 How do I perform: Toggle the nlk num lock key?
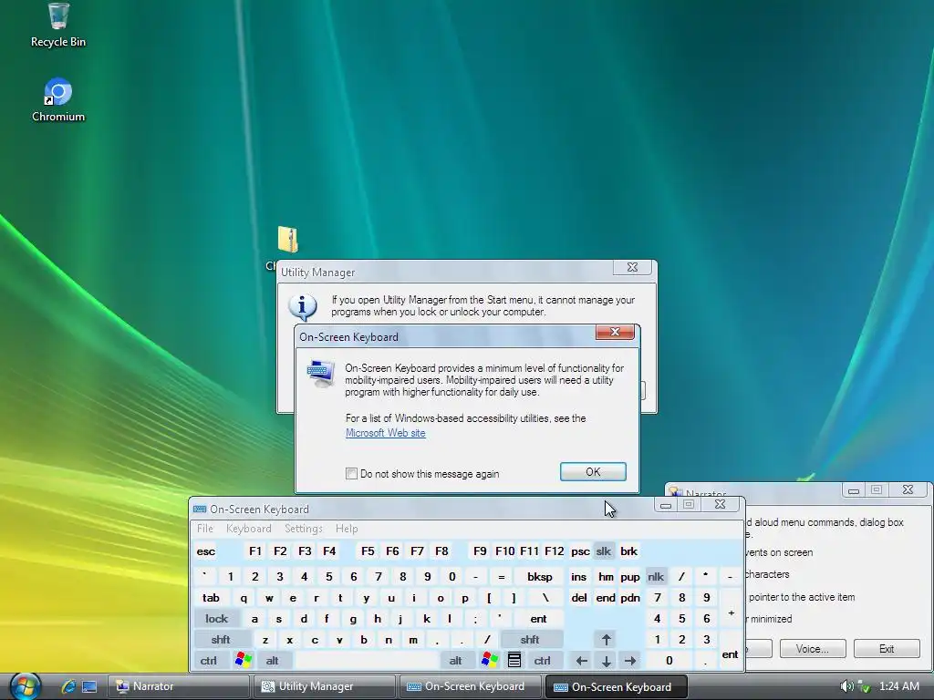pos(656,576)
